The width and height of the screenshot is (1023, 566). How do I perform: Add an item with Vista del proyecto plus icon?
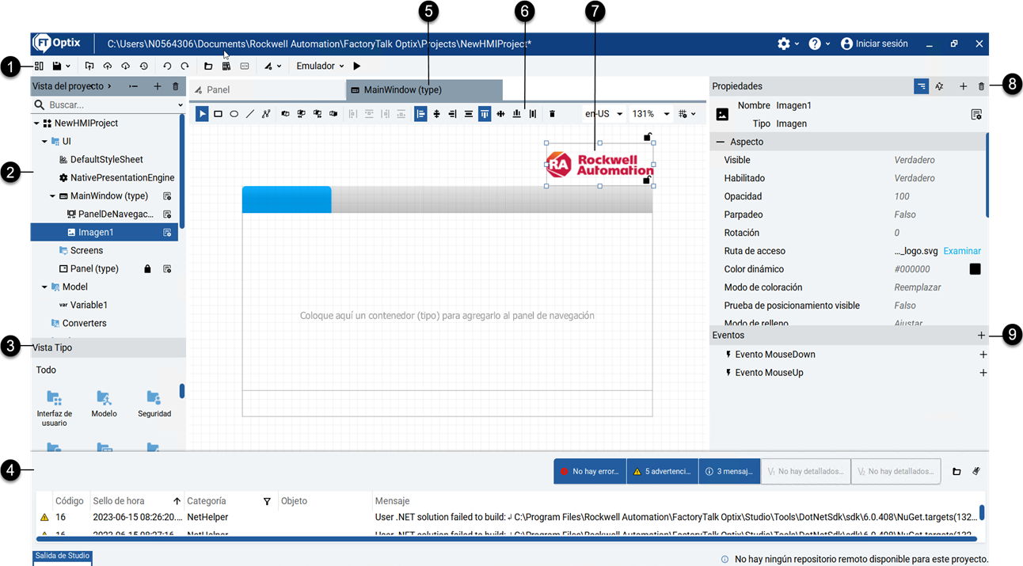(x=157, y=86)
